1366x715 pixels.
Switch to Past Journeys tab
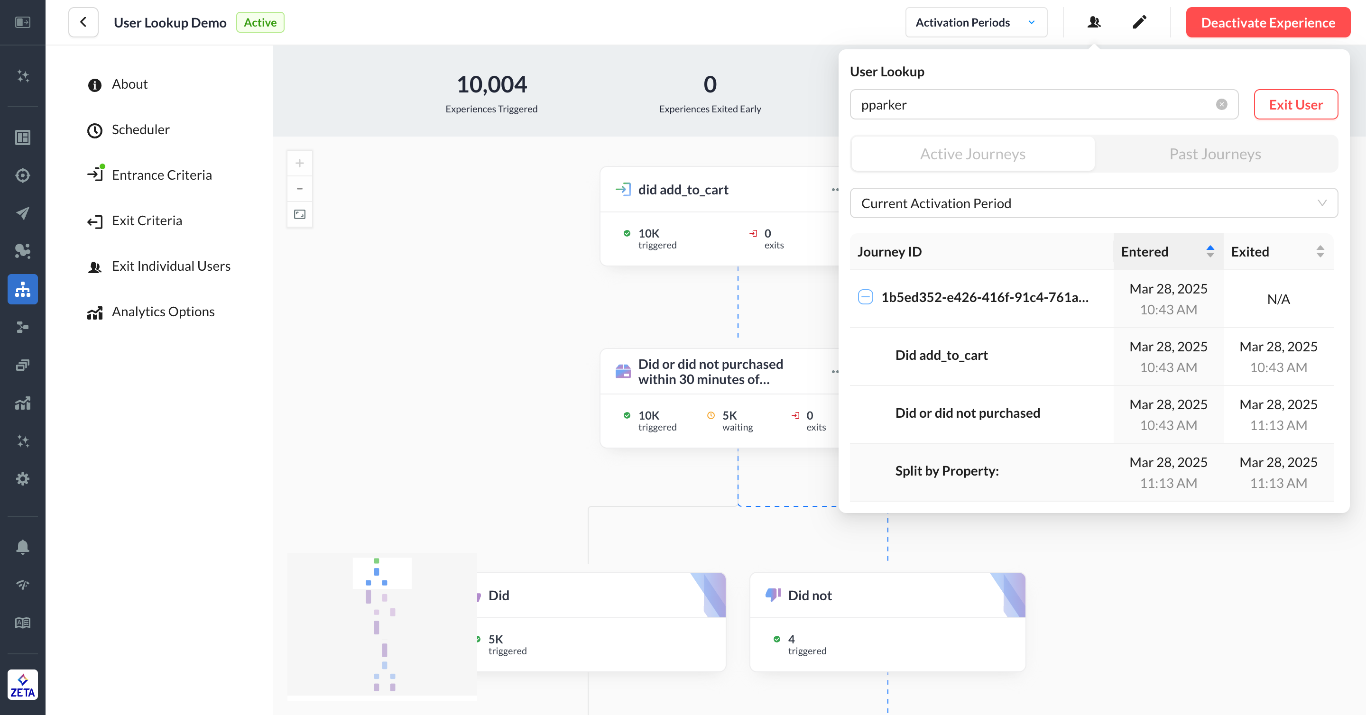coord(1215,154)
